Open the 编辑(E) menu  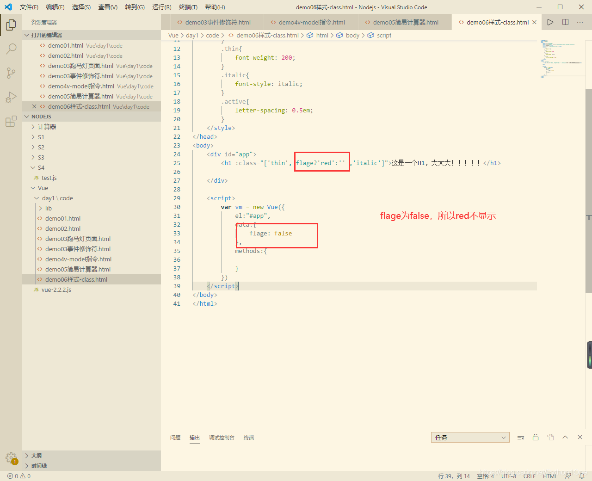pyautogui.click(x=55, y=7)
